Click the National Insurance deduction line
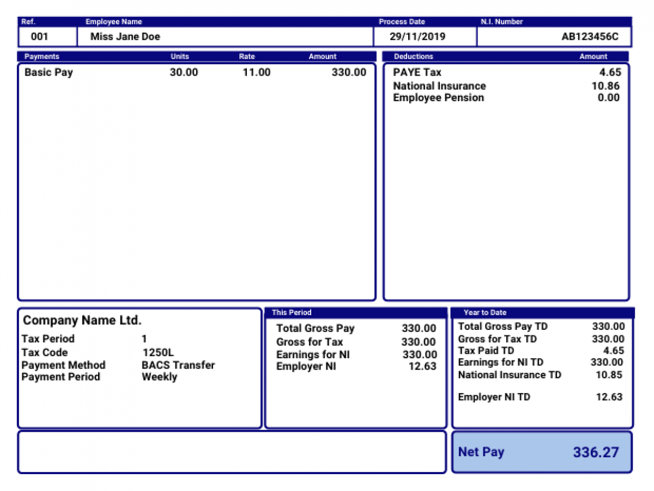The width and height of the screenshot is (654, 491). (440, 85)
